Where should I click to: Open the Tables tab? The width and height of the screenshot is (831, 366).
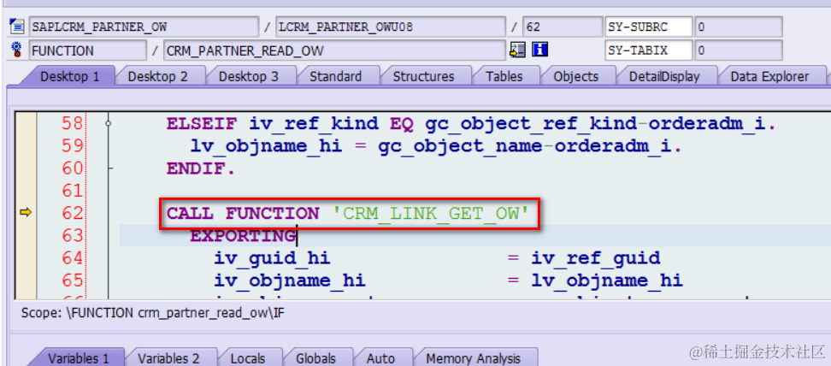(x=504, y=76)
